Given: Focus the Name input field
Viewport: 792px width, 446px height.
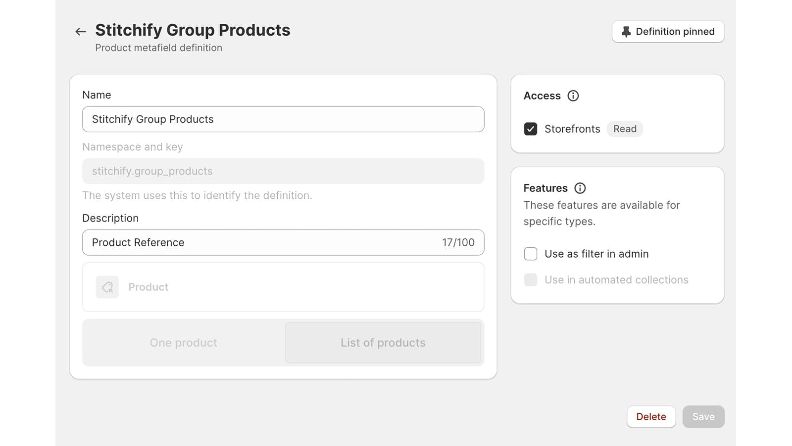Looking at the screenshot, I should point(283,119).
